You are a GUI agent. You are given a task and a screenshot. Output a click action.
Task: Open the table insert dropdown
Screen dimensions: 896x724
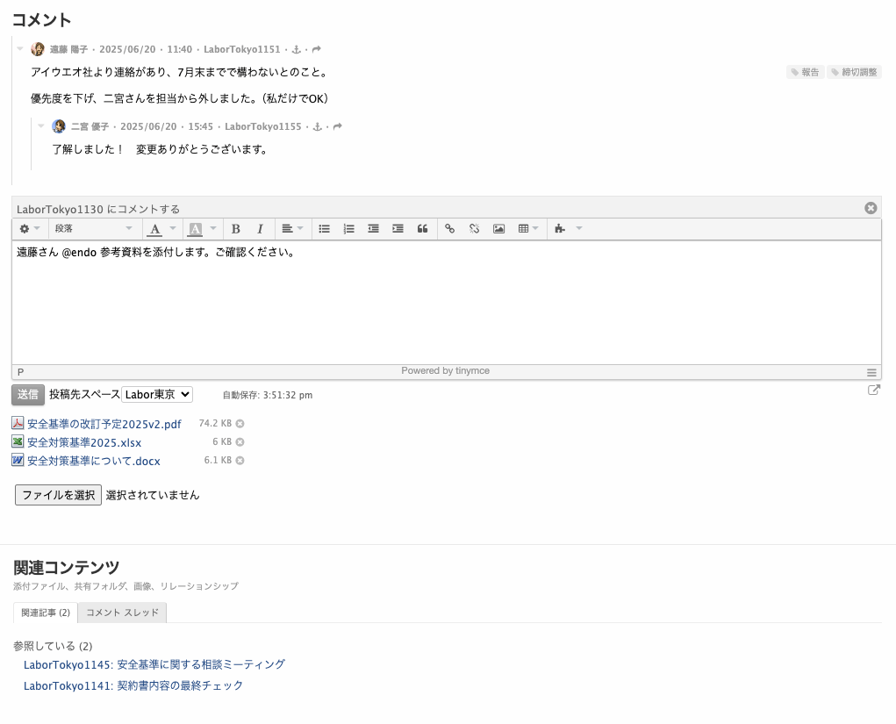coord(528,229)
